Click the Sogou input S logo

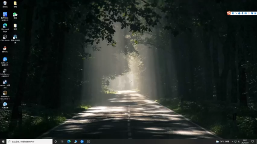[x=229, y=13]
